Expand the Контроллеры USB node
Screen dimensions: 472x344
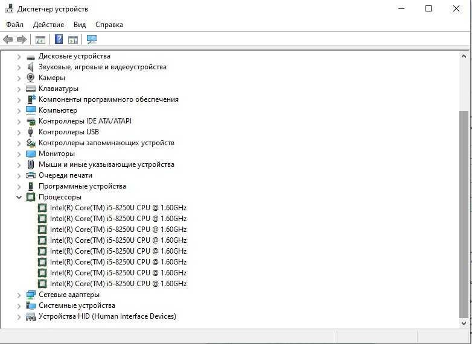(x=19, y=132)
